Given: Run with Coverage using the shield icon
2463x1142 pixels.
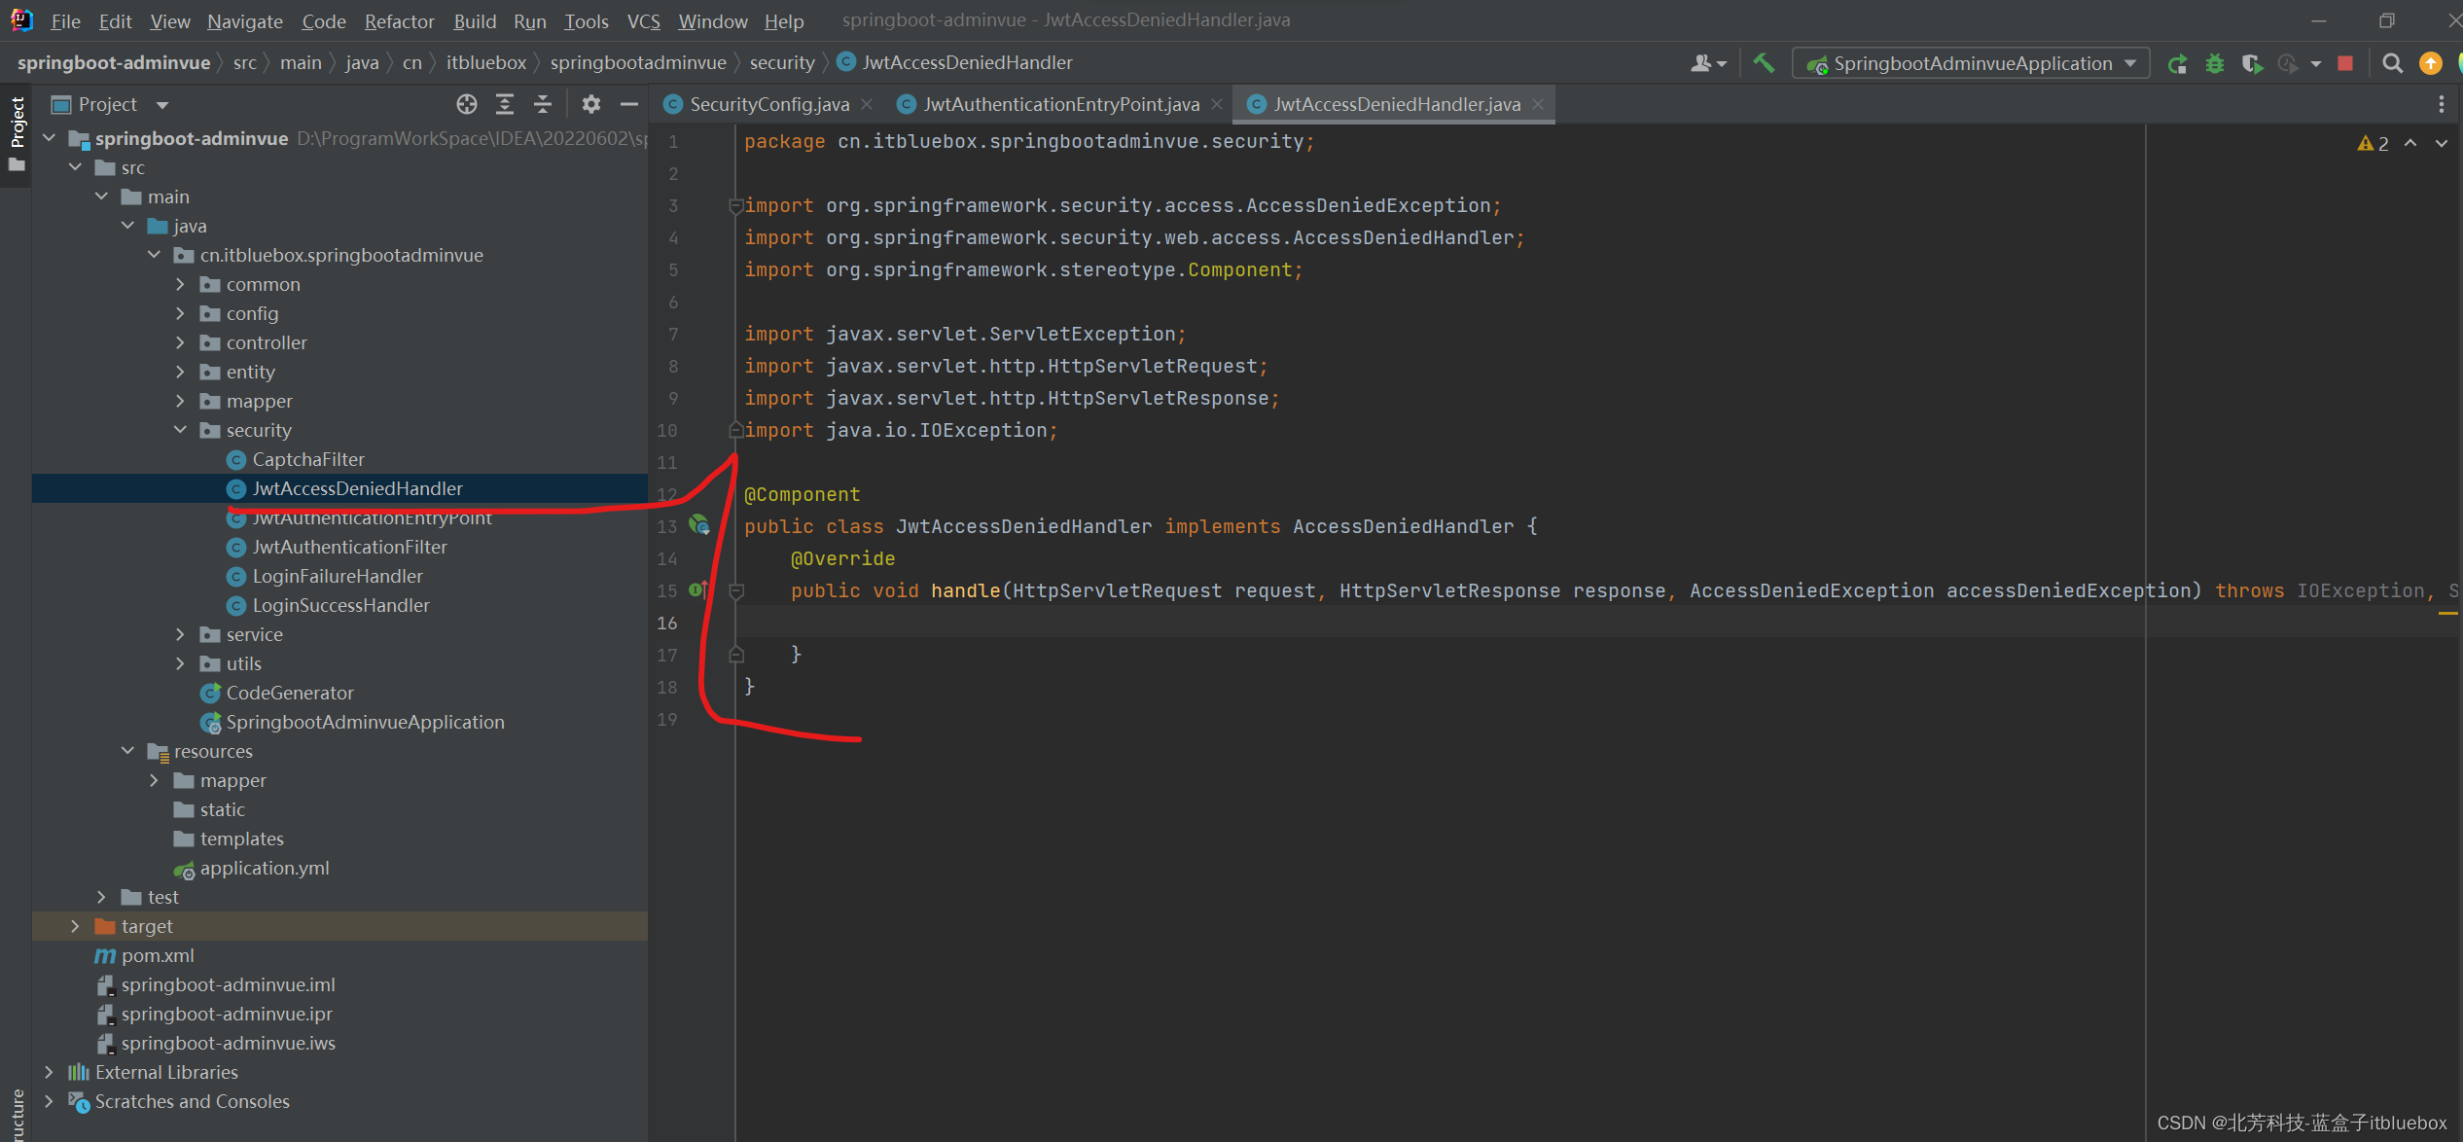Looking at the screenshot, I should tap(2251, 63).
